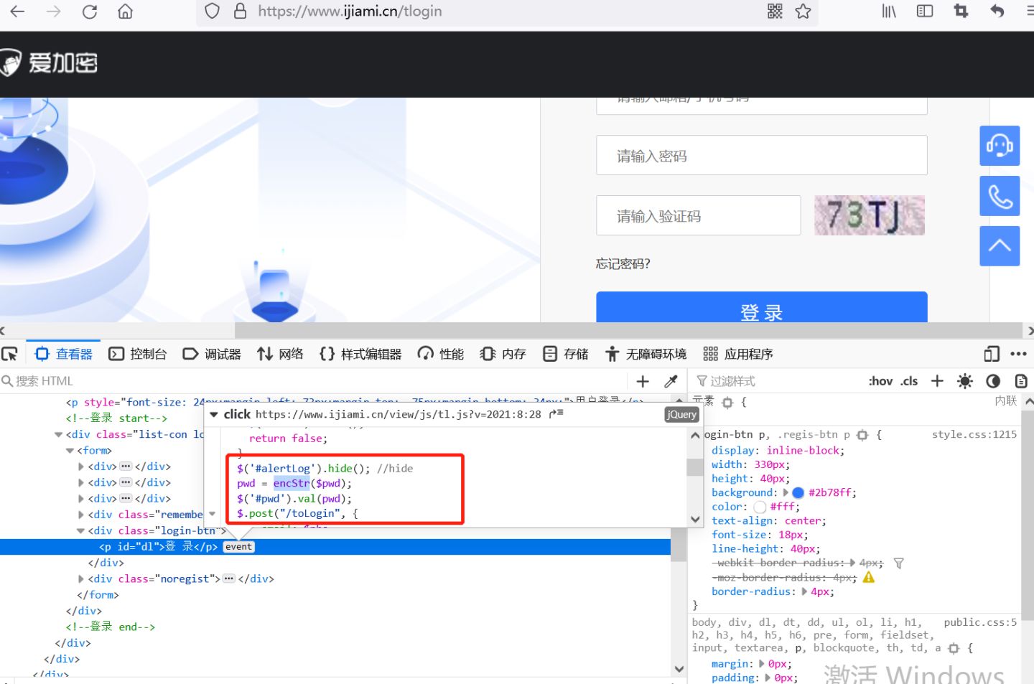Open the online customer service headset icon

pyautogui.click(x=1000, y=146)
